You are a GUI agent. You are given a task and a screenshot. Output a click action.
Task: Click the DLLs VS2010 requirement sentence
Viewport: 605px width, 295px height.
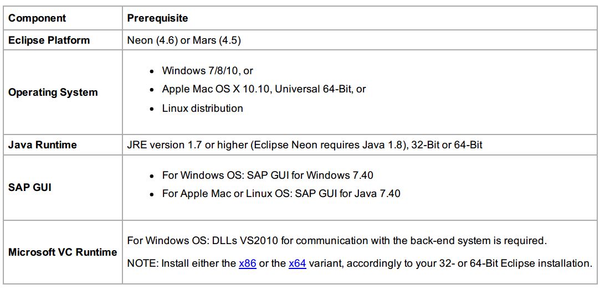(337, 241)
